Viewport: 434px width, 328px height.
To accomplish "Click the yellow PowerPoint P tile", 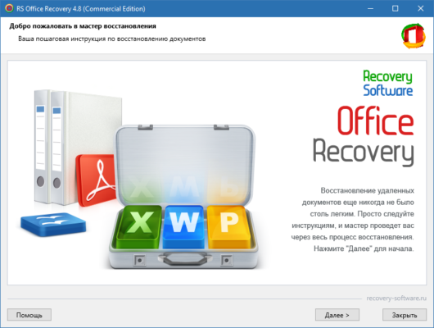I will point(229,227).
